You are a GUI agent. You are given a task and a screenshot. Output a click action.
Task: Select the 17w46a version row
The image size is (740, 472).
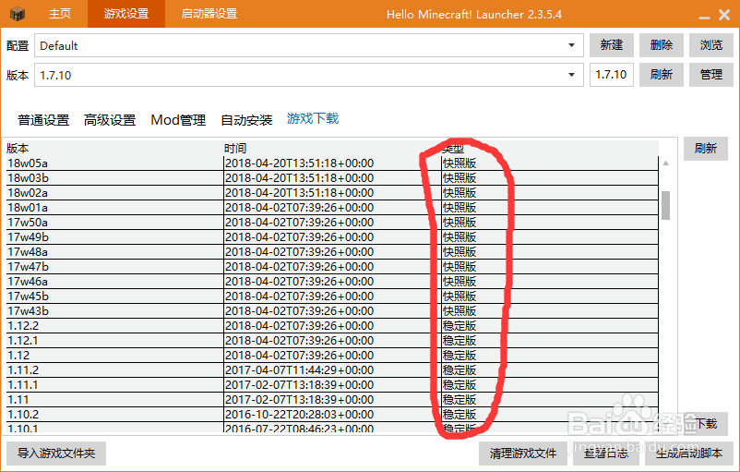332,282
